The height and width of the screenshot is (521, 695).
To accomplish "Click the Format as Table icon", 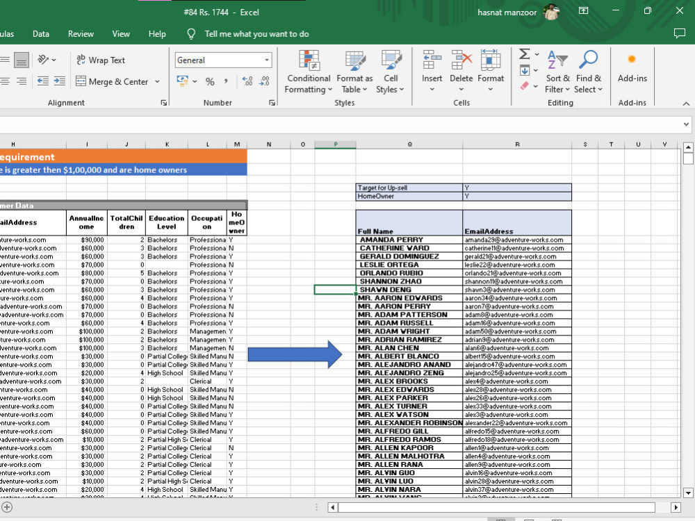I will coord(355,60).
